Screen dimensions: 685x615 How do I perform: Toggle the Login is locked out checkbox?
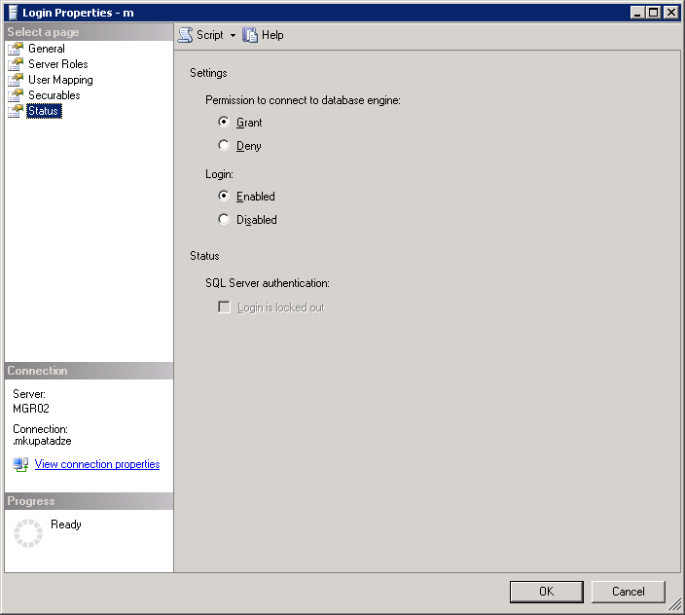pos(225,307)
